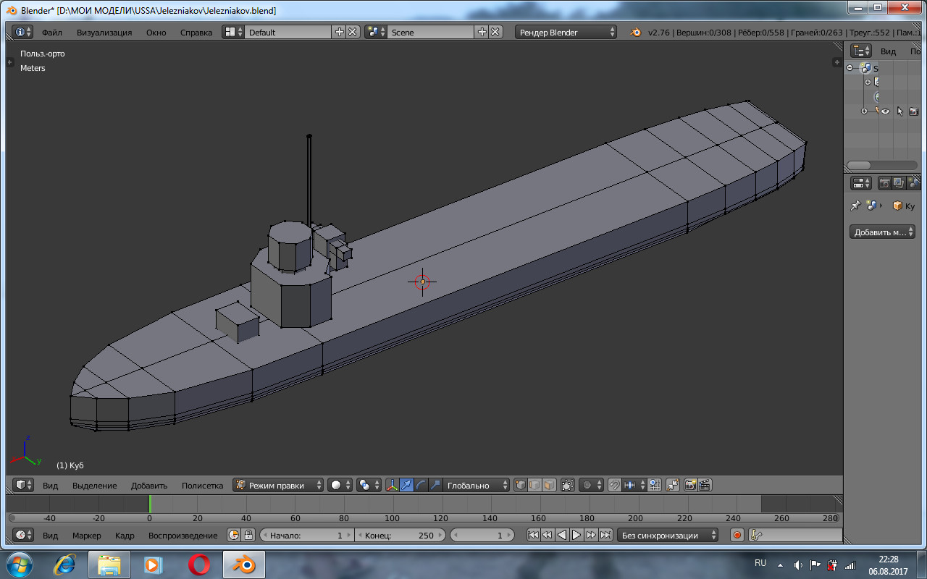Toggle eye visibility of outliner object
The image size is (927, 579).
tap(885, 111)
